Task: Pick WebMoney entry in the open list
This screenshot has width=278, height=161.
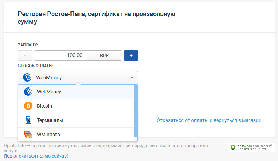Action: pyautogui.click(x=76, y=92)
